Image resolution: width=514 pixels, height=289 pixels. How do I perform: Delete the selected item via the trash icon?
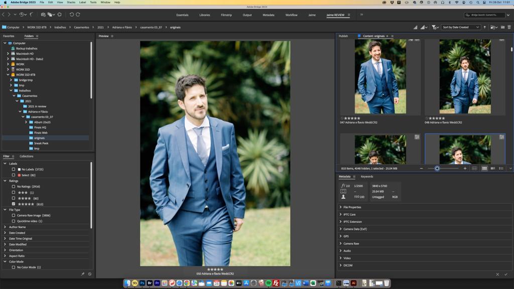[x=509, y=27]
